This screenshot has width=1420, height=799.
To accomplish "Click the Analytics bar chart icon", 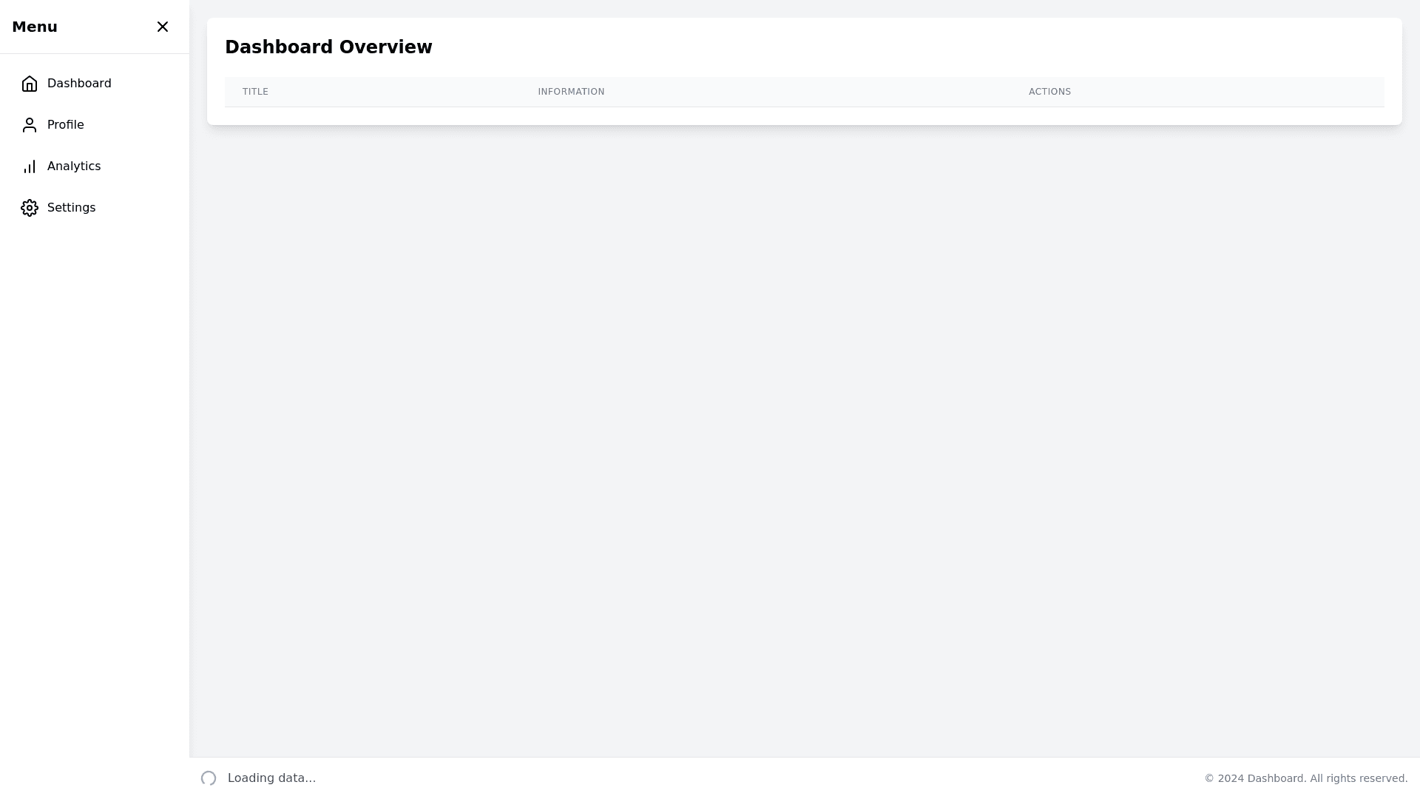I will 30,166.
